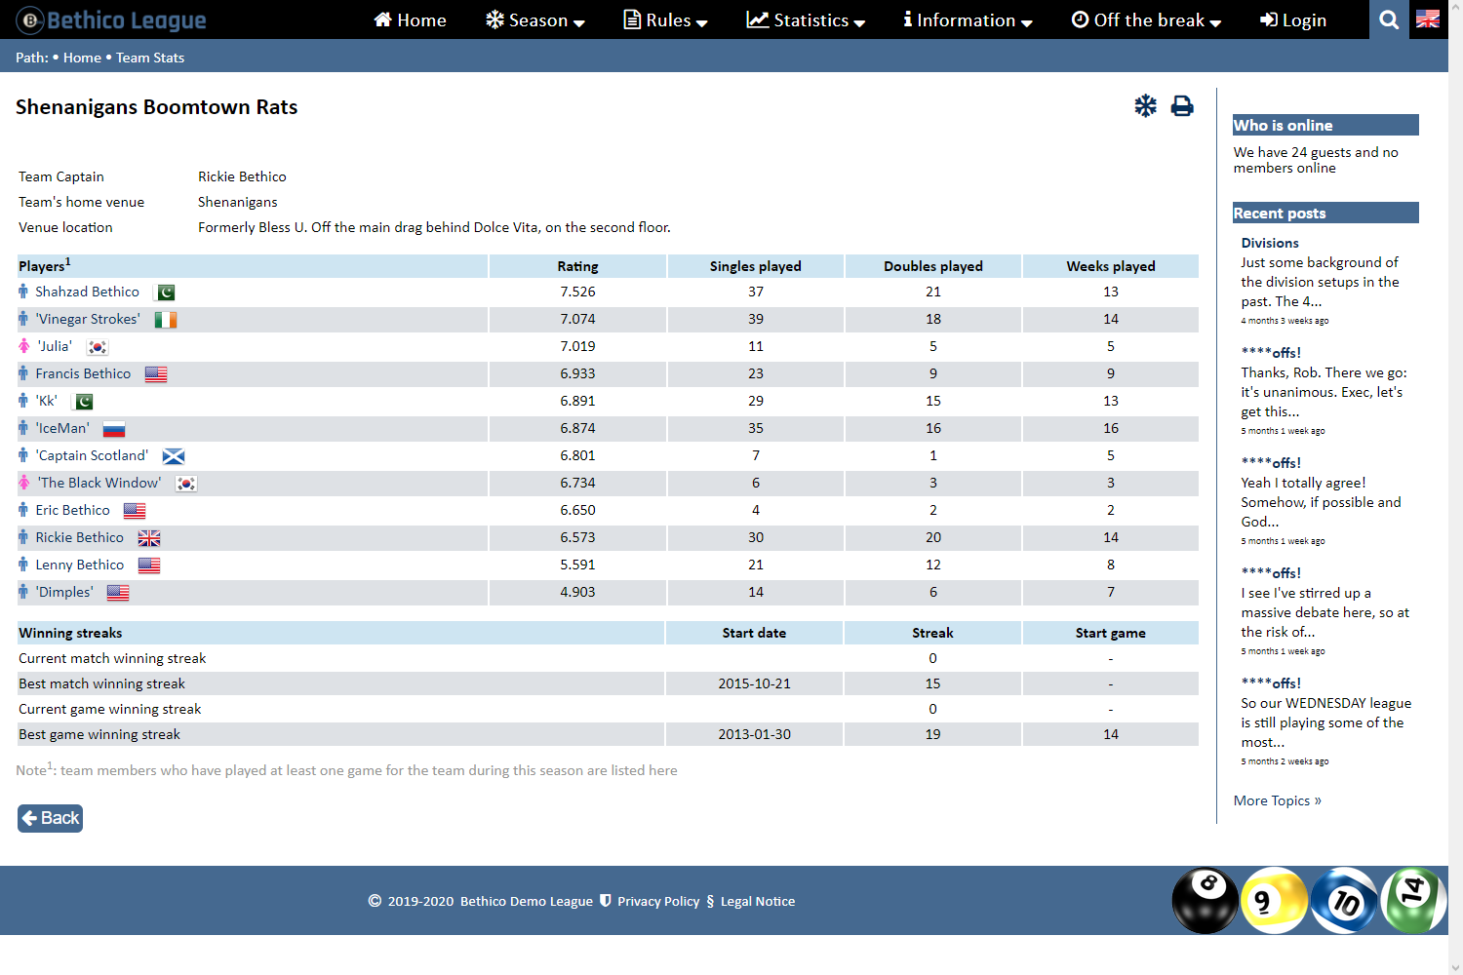Click the Privacy Policy footer link
Screen dimensions: 1463x975
point(657,901)
